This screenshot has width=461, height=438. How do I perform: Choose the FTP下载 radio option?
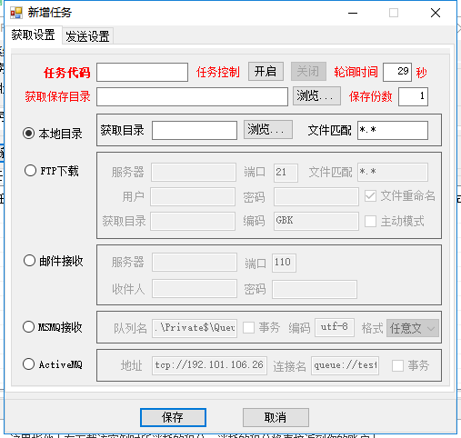pos(30,171)
